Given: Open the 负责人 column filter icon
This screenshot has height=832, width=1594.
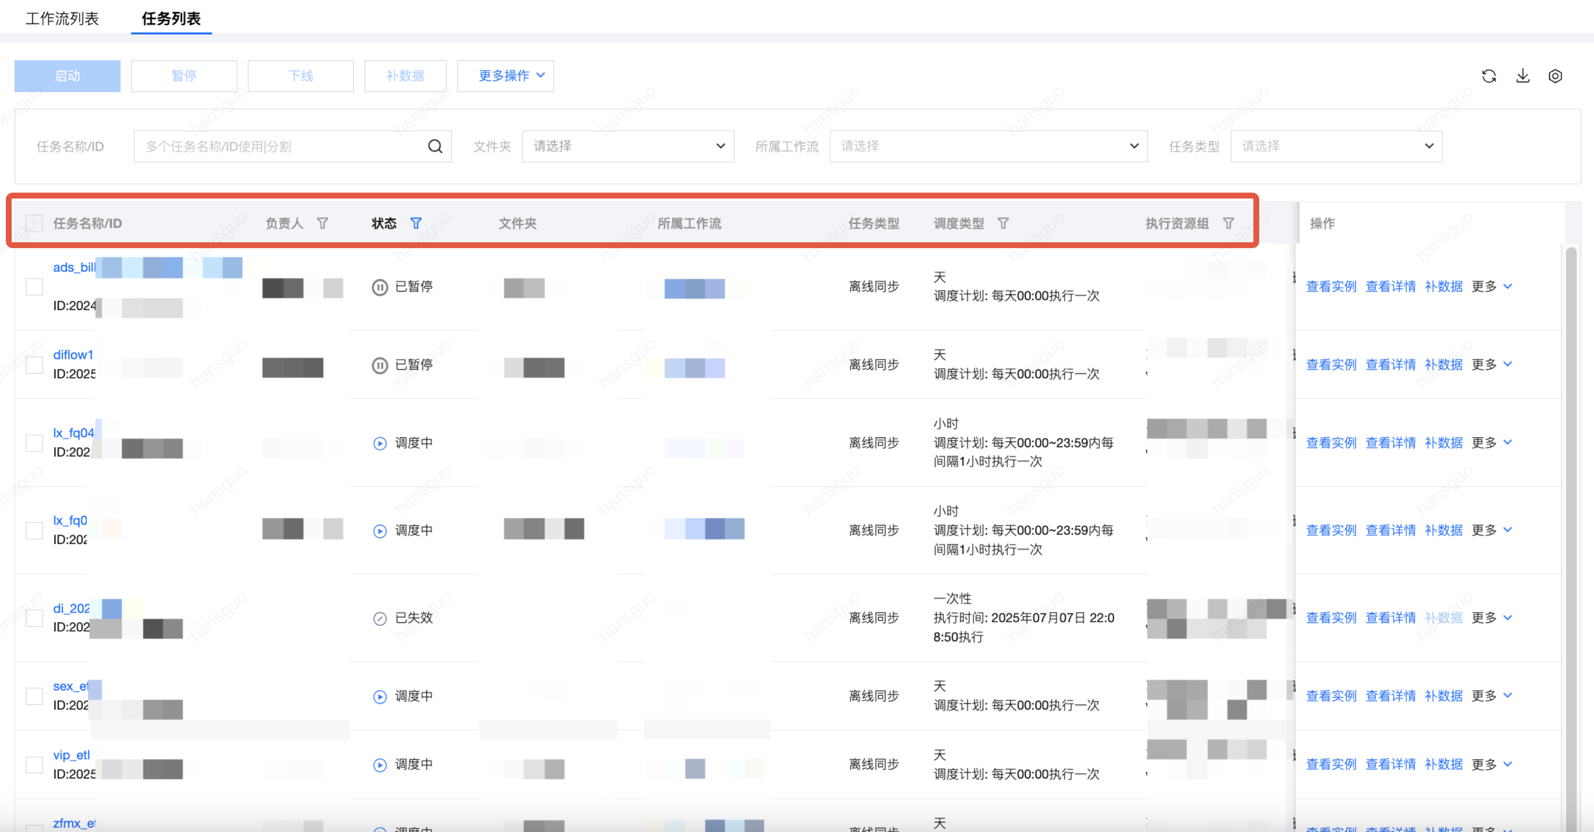Looking at the screenshot, I should coord(323,223).
